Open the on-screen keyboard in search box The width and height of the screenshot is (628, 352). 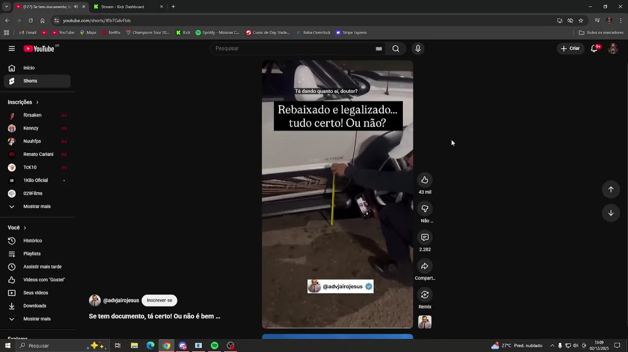[379, 48]
